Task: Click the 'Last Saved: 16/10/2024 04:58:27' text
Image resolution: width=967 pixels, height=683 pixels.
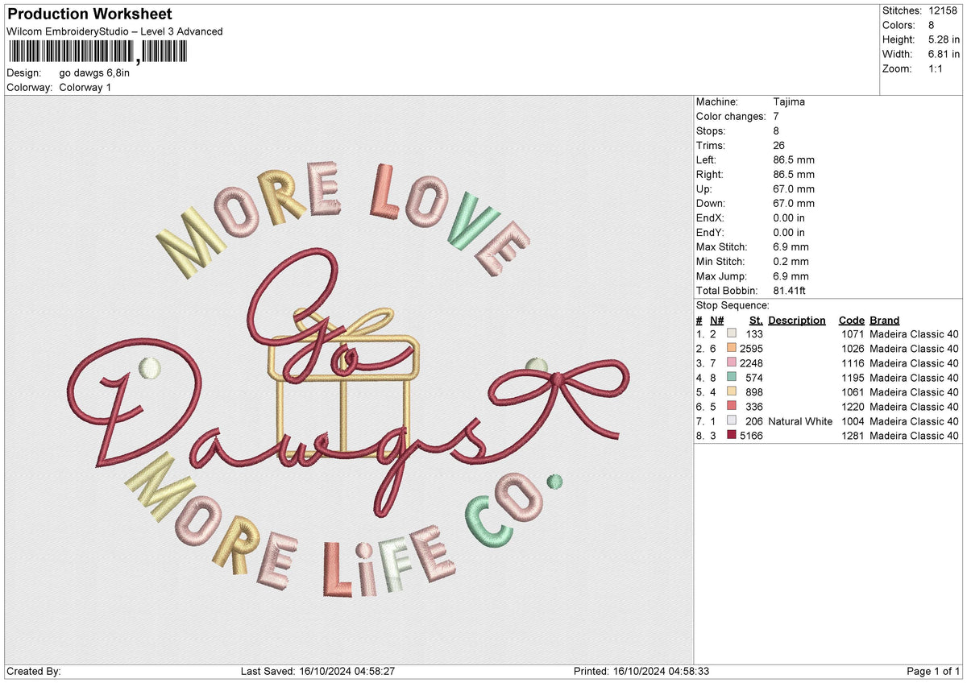Action: point(317,671)
